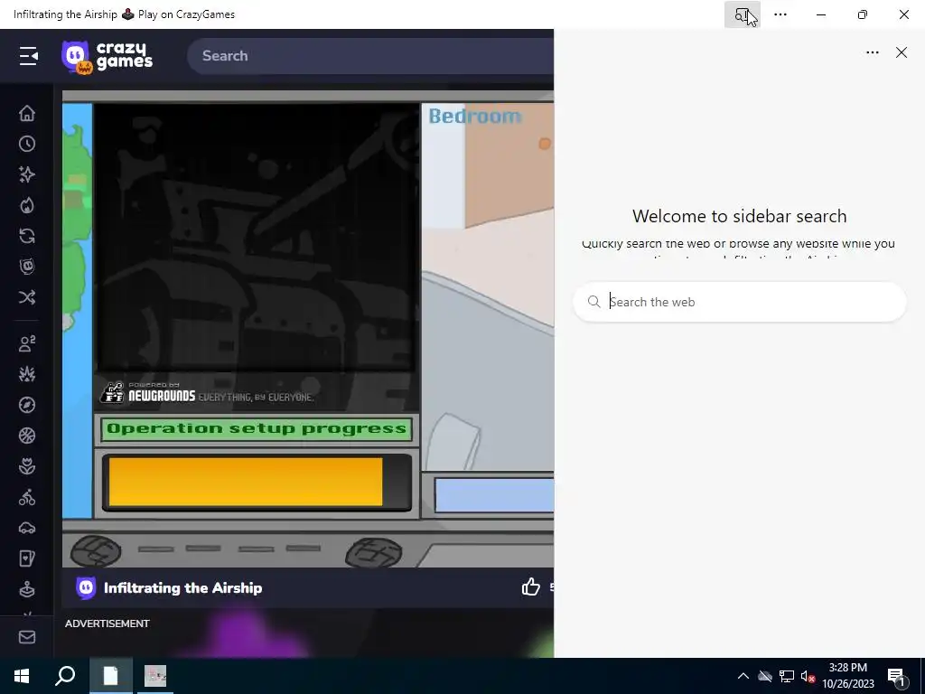Open title bar more options menu
The width and height of the screenshot is (925, 694).
780,14
